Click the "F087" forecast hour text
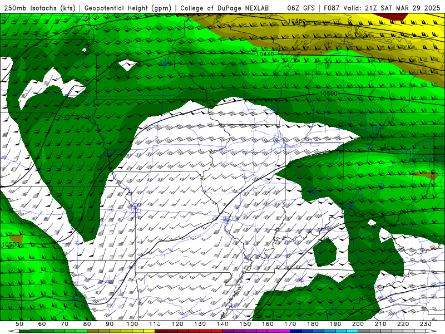 click(x=332, y=8)
